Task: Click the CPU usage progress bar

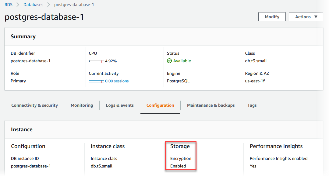Action: (x=96, y=60)
